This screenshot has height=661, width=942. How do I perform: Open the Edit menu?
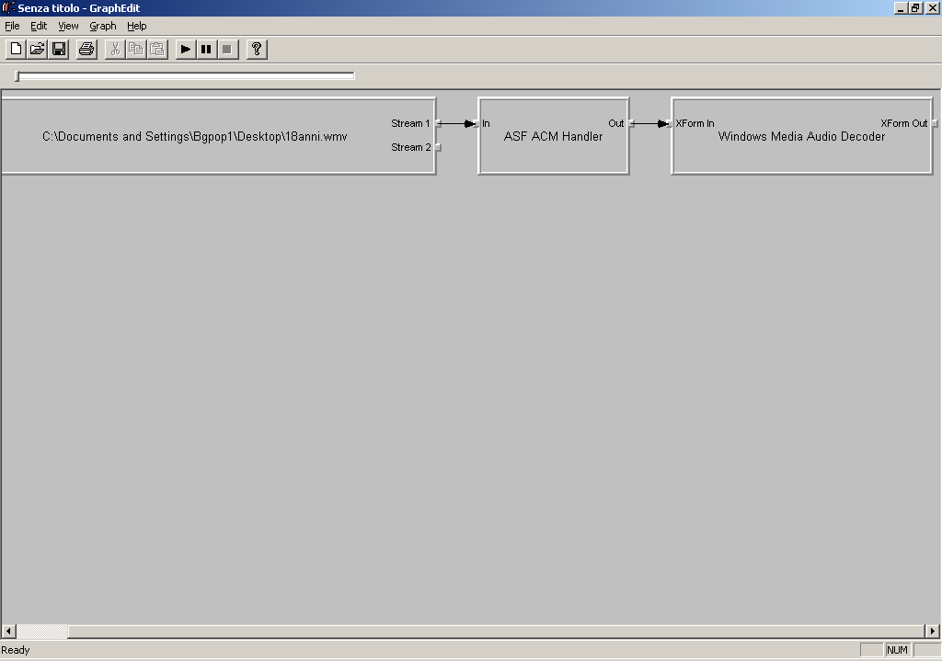tap(39, 26)
